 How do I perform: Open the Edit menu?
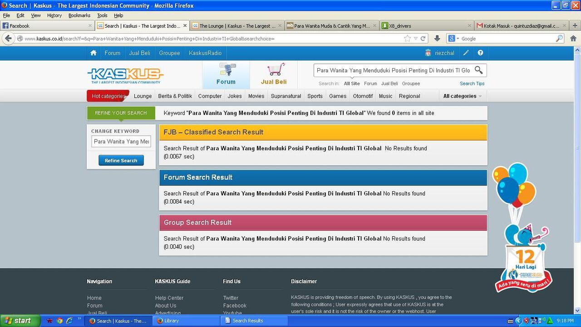[x=20, y=15]
